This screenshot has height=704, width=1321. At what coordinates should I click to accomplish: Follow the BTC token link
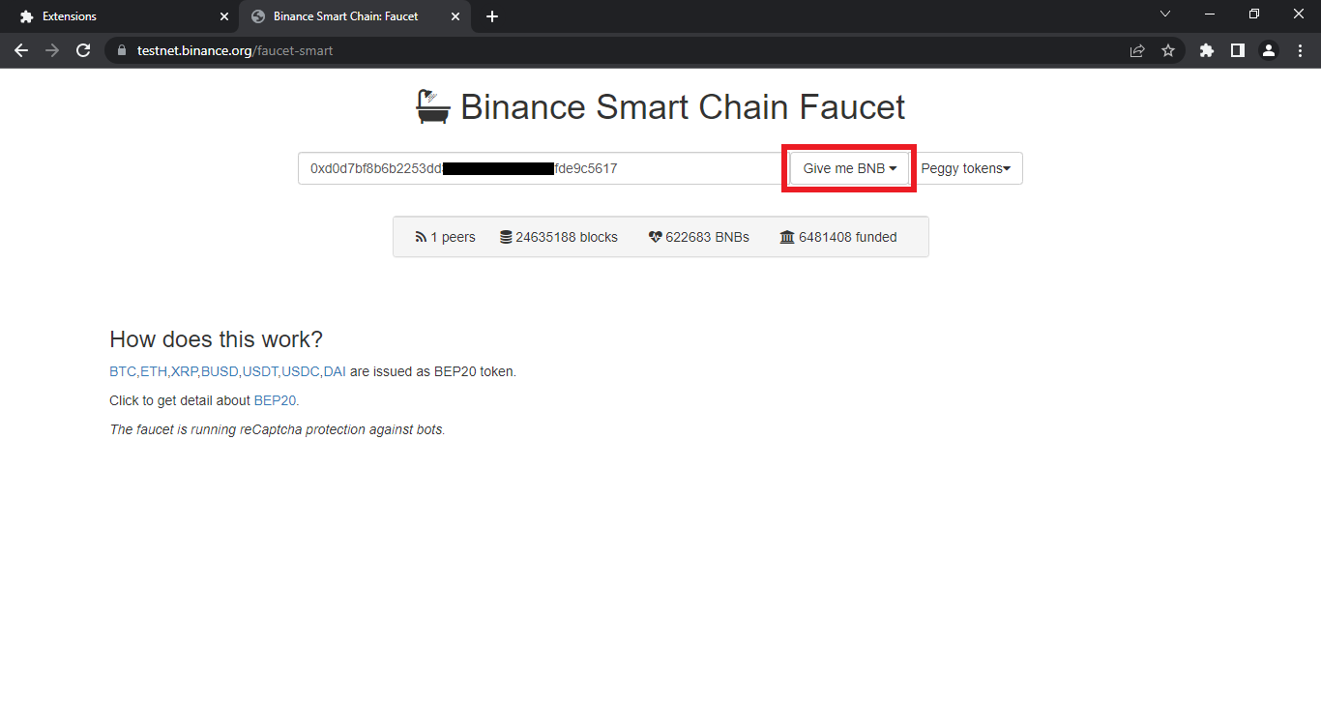click(x=123, y=371)
